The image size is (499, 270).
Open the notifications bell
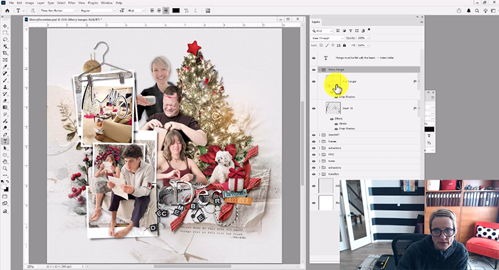coord(469,11)
